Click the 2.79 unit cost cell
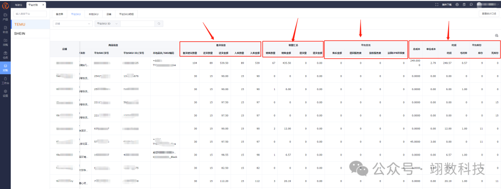The image size is (501, 189). 433,63
